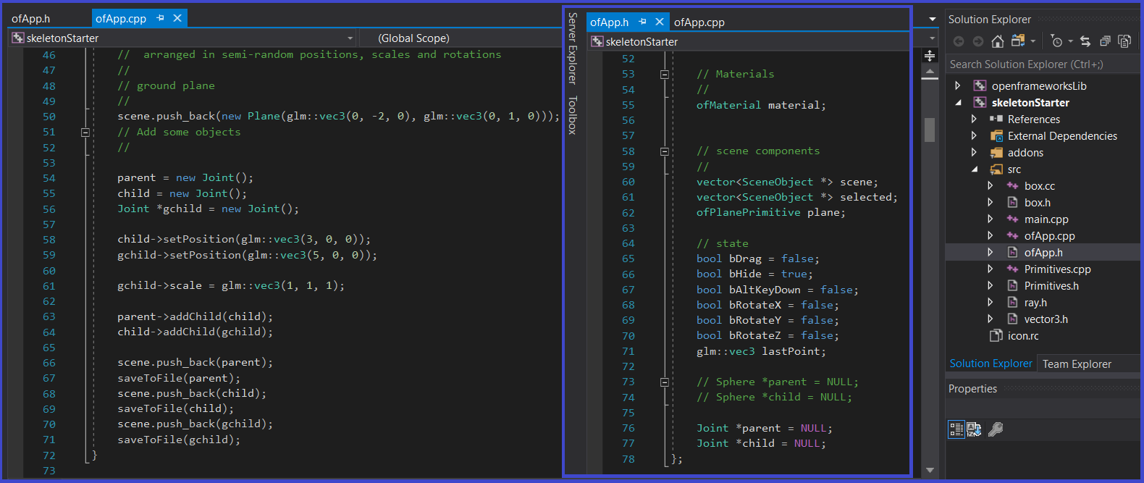1144x483 pixels.
Task: Collapse the src folder in Solution Explorer
Action: click(x=974, y=169)
